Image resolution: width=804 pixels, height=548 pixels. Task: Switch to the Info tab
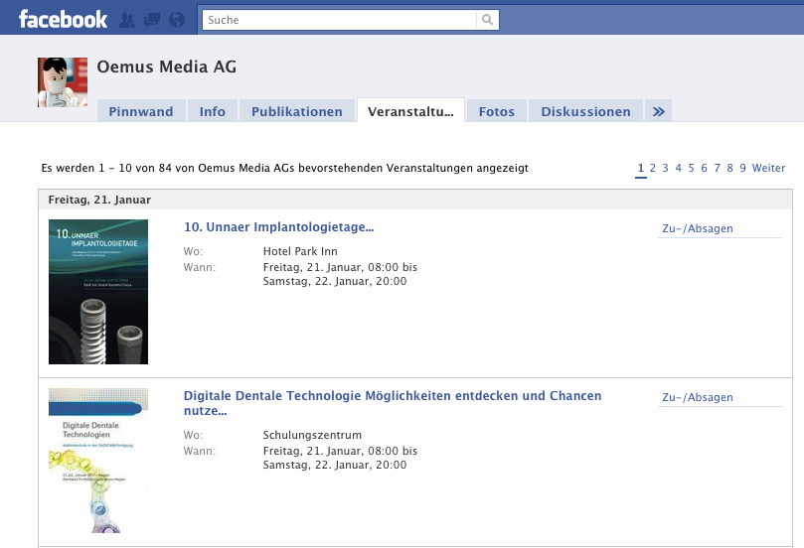[x=213, y=111]
